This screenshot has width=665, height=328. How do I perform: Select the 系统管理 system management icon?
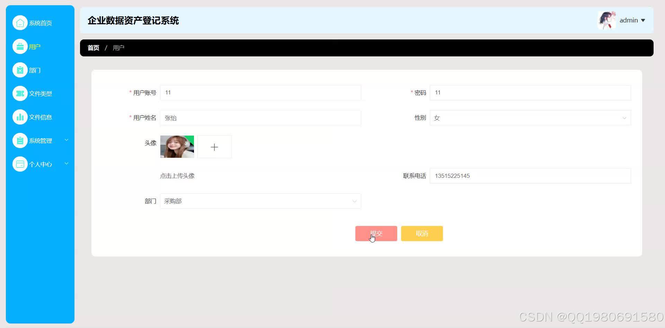tap(20, 140)
